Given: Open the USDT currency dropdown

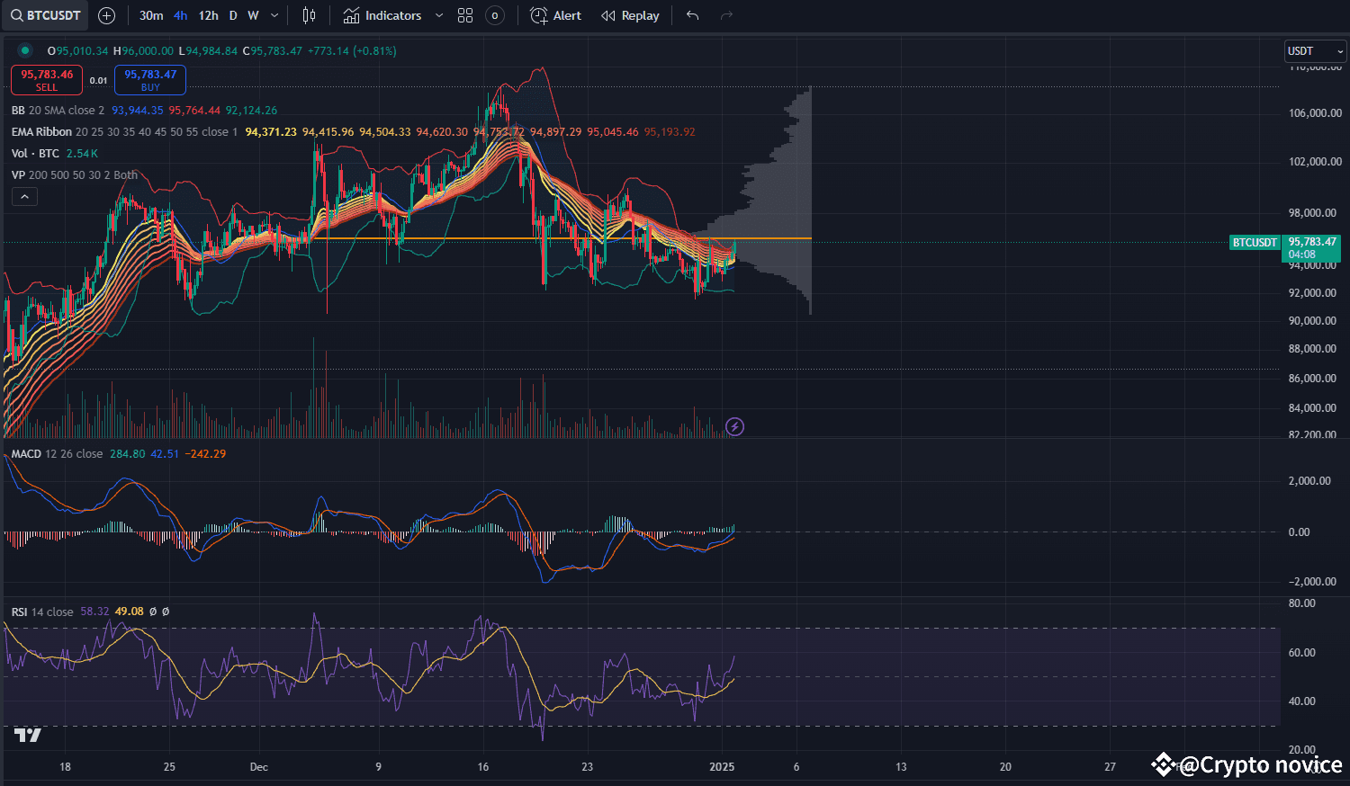Looking at the screenshot, I should (x=1315, y=51).
